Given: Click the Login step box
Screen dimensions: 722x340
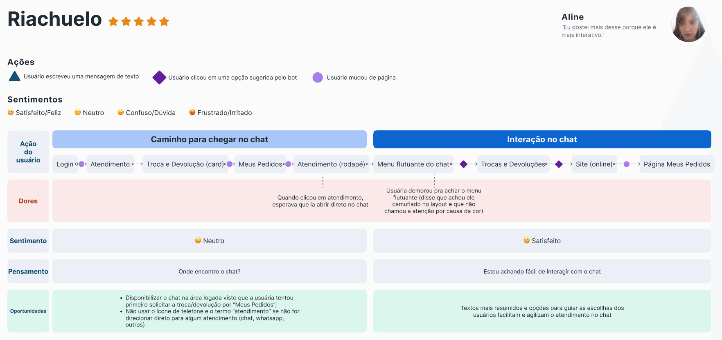Looking at the screenshot, I should coord(65,164).
